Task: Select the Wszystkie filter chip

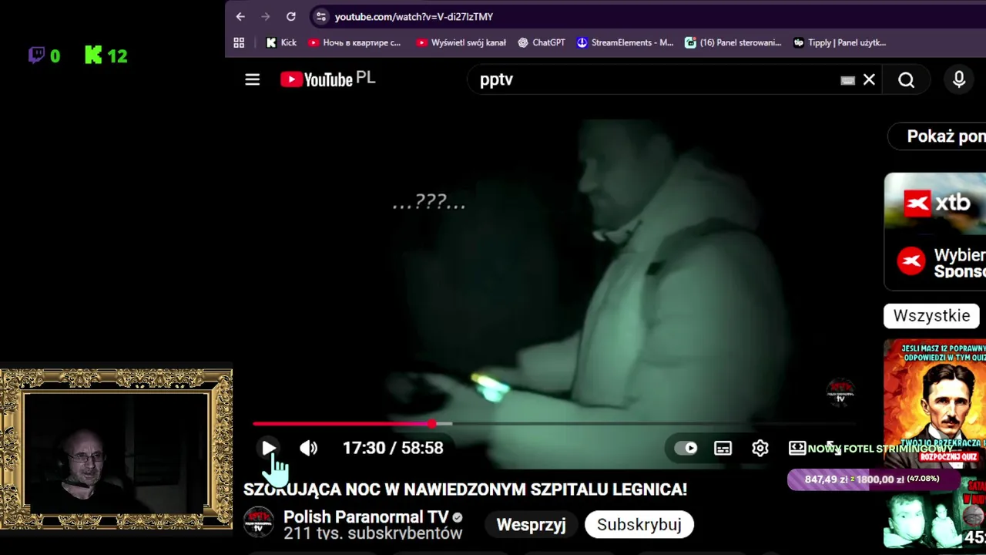Action: pyautogui.click(x=931, y=316)
